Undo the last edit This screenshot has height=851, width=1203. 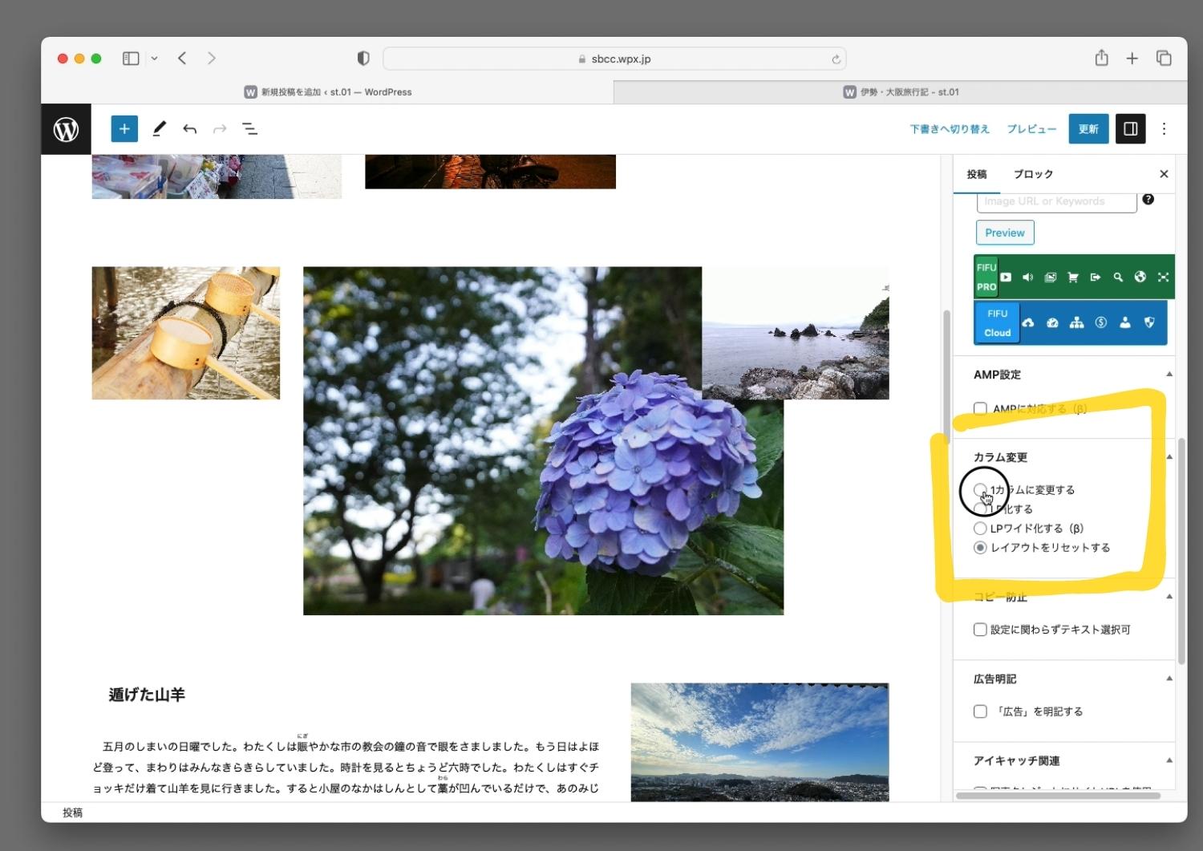click(190, 129)
